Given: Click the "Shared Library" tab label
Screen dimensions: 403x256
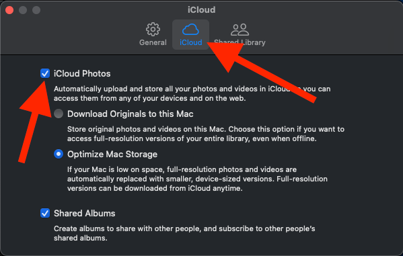Looking at the screenshot, I should [x=240, y=42].
